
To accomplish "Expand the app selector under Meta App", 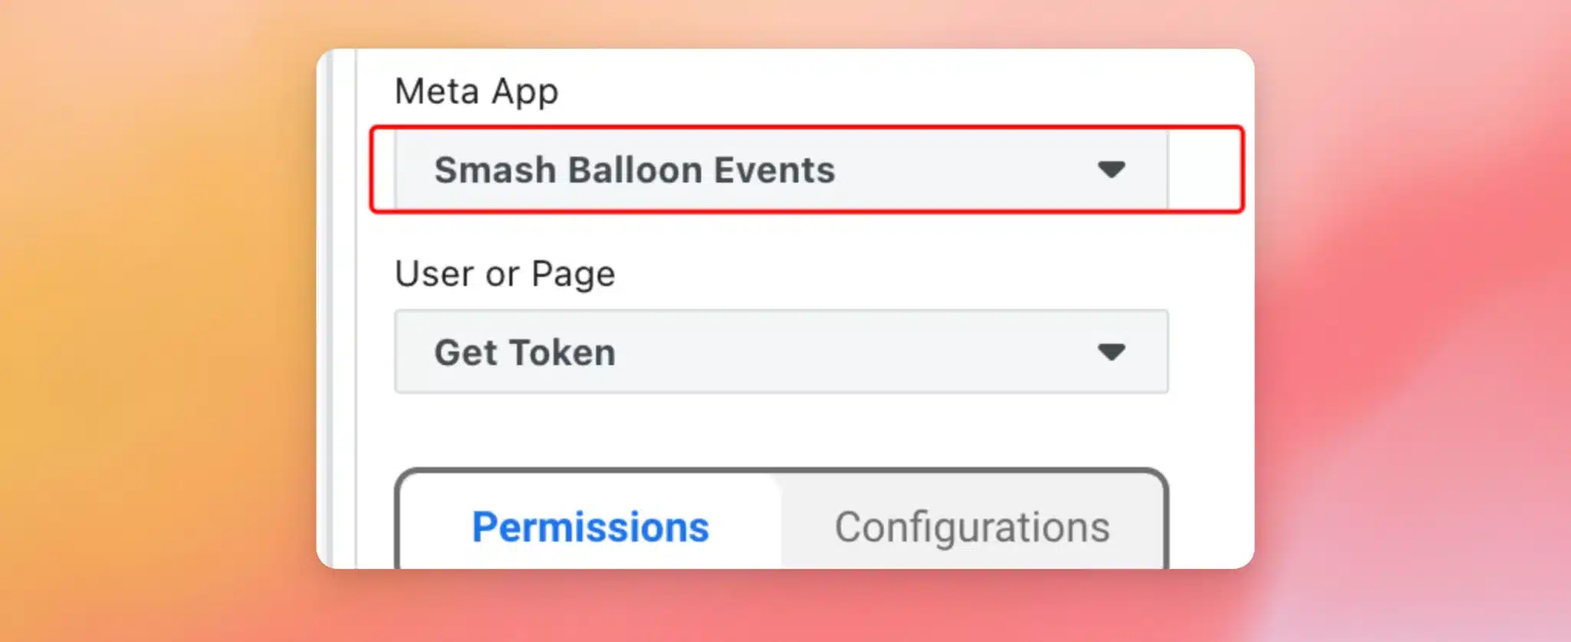I will (781, 170).
